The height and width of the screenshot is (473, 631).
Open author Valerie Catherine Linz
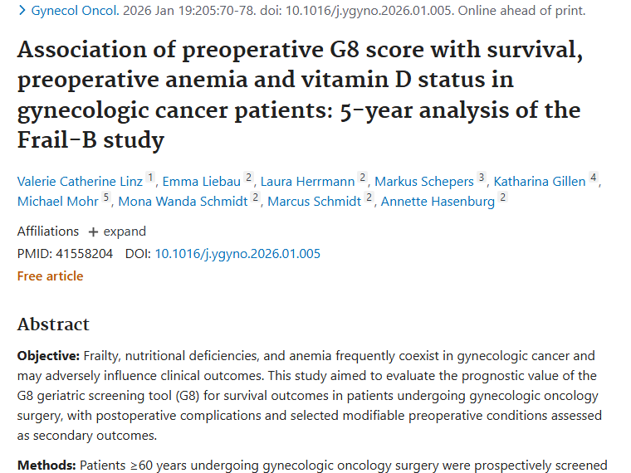click(x=81, y=181)
